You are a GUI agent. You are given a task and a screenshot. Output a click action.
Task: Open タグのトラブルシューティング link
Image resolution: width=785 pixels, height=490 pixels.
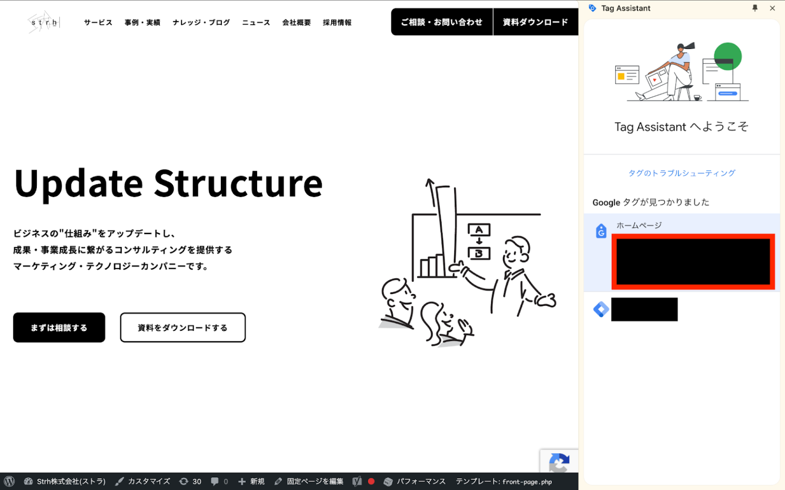pos(682,173)
